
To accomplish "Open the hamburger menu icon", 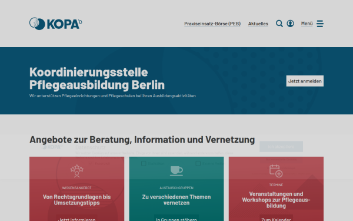I will click(320, 24).
